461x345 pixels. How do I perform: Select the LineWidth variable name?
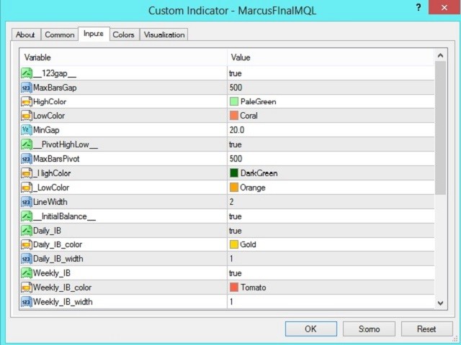pyautogui.click(x=50, y=202)
